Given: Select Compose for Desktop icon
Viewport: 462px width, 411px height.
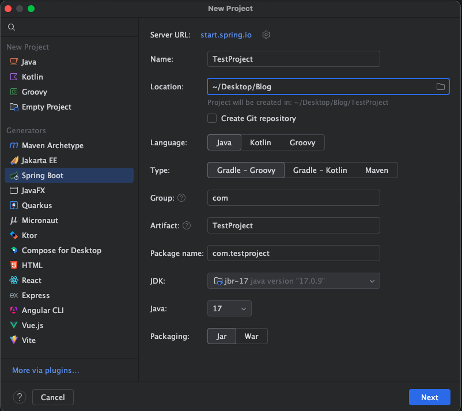Looking at the screenshot, I should [14, 250].
